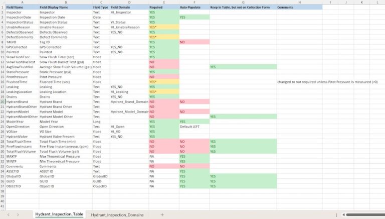
Task: Click the select-all corner triangle
Action: [x=3, y=3]
